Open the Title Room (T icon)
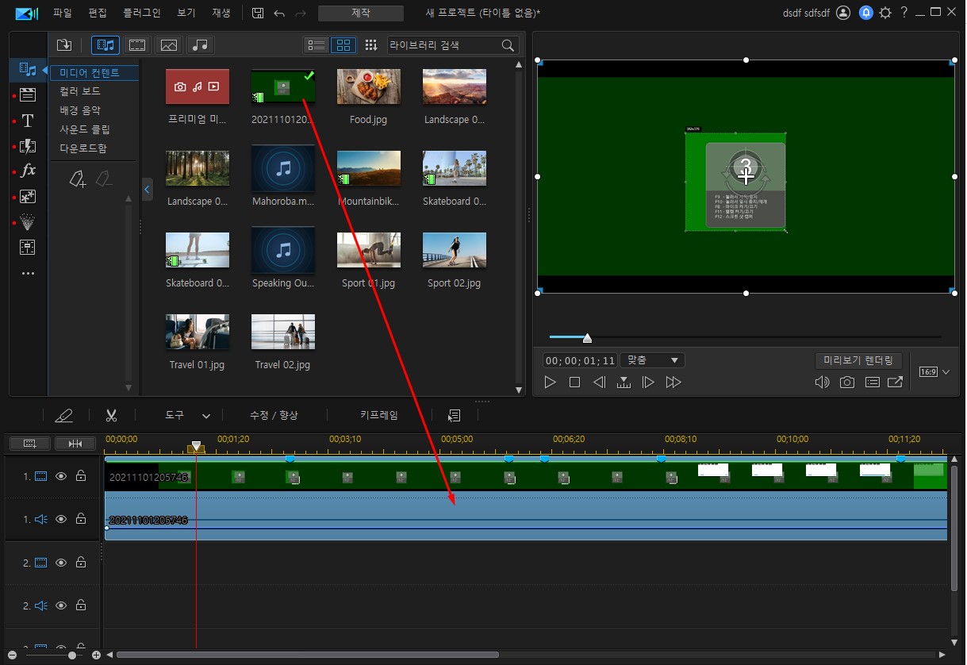The height and width of the screenshot is (665, 967). coord(28,121)
